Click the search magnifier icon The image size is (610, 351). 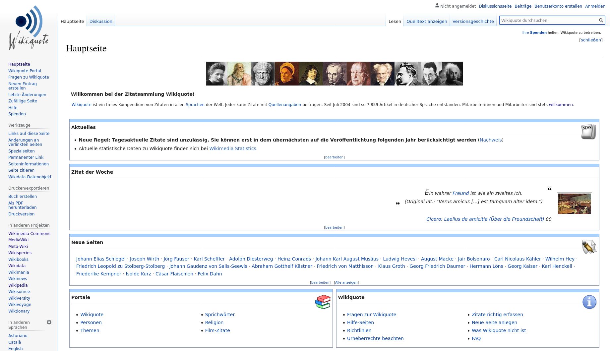click(601, 20)
